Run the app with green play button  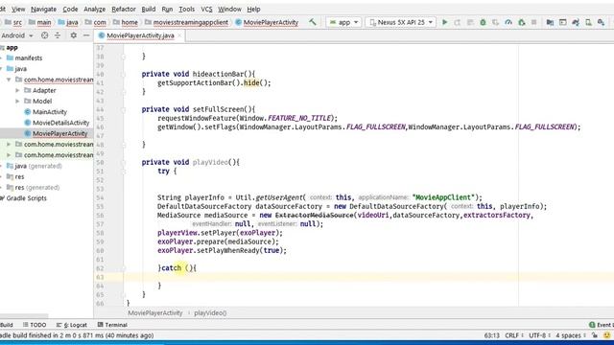tap(445, 22)
